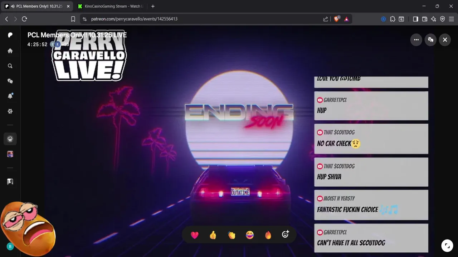Select the highlighted creator avatar in sidebar
458x257 pixels.
[x=10, y=139]
